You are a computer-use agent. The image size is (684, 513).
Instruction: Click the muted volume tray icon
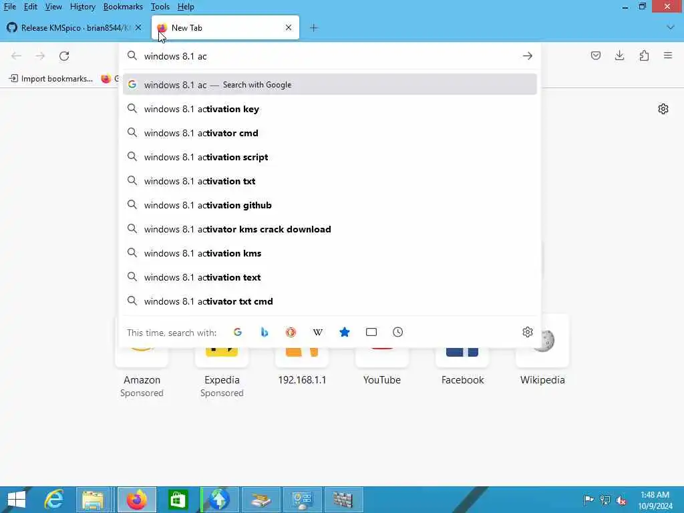point(621,500)
